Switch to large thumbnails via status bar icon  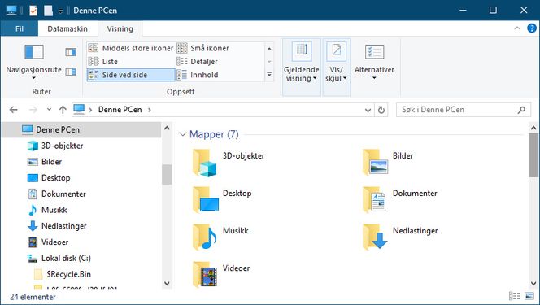[529, 296]
